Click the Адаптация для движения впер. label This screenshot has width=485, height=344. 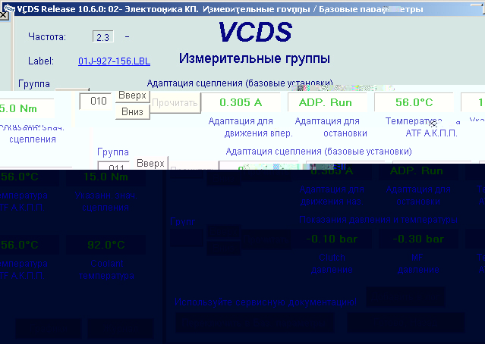250,127
